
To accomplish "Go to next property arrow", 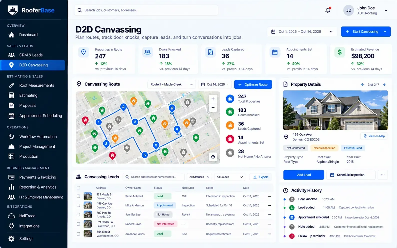I will [x=384, y=85].
